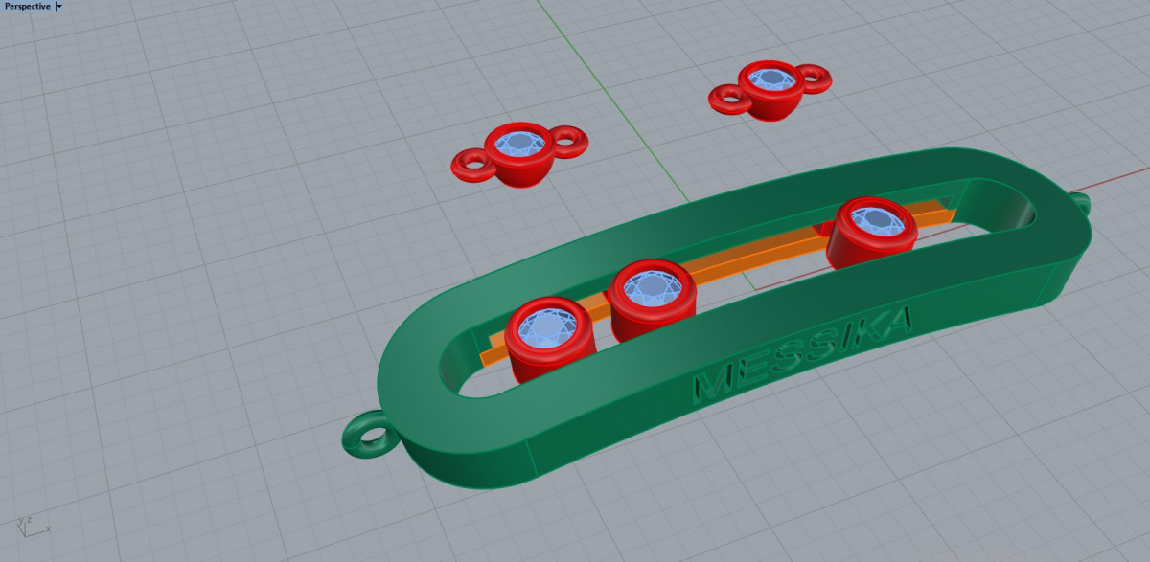
Task: Select the green jump ring at the frame's left end
Action: point(369,435)
